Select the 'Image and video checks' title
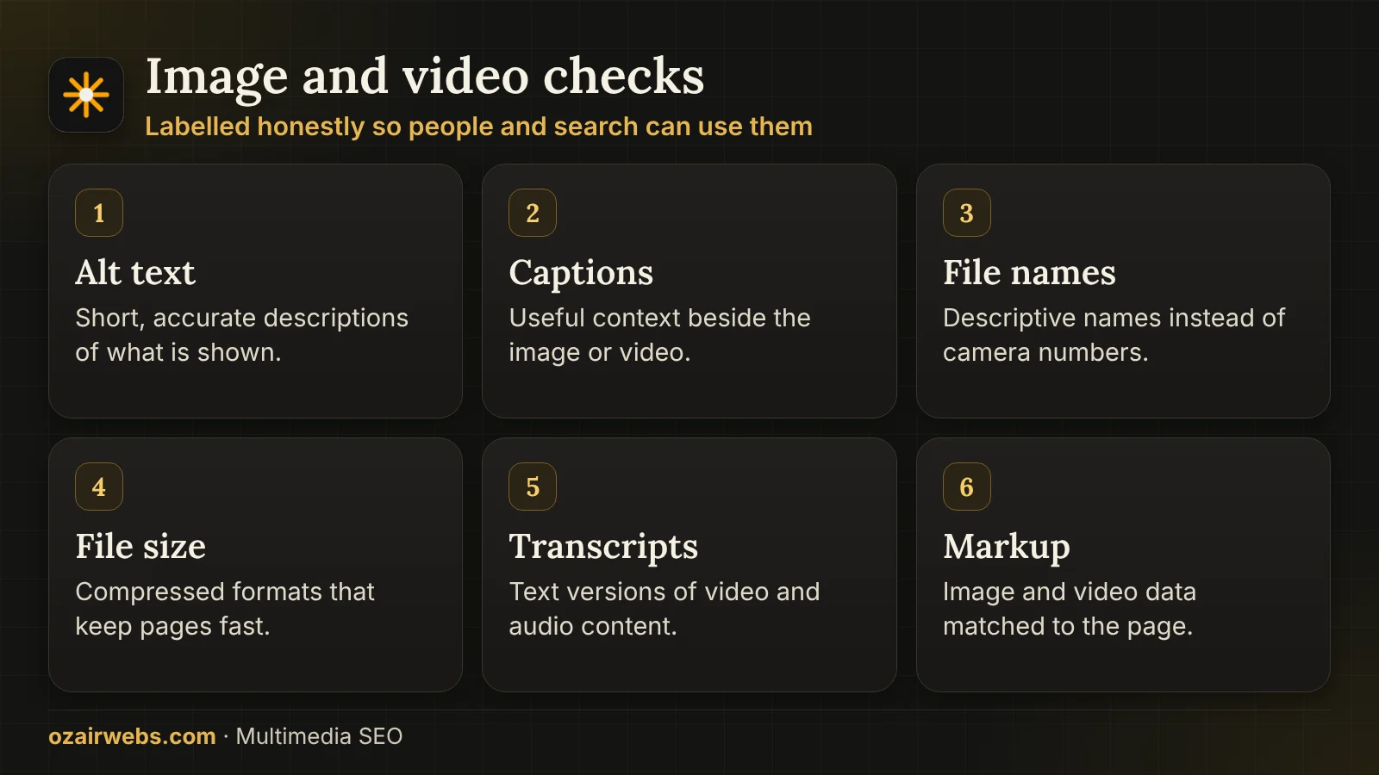 (425, 77)
